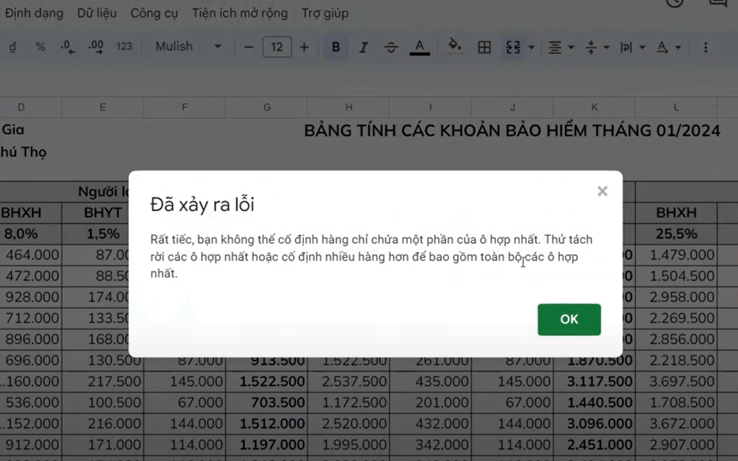
Task: Open the Định dạng menu
Action: click(x=34, y=13)
